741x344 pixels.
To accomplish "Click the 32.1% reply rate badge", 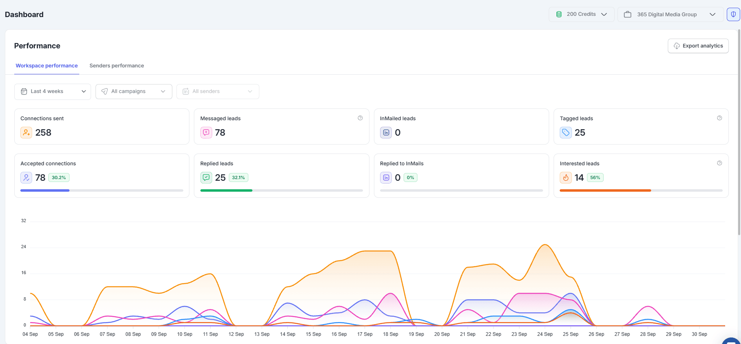I will pyautogui.click(x=238, y=177).
